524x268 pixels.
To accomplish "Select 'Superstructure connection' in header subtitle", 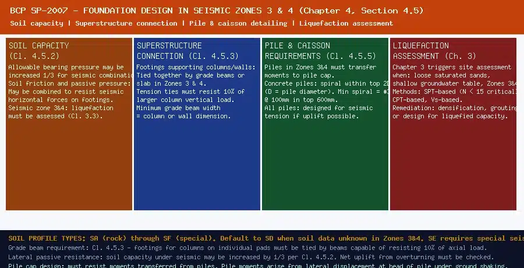I will (x=126, y=23).
